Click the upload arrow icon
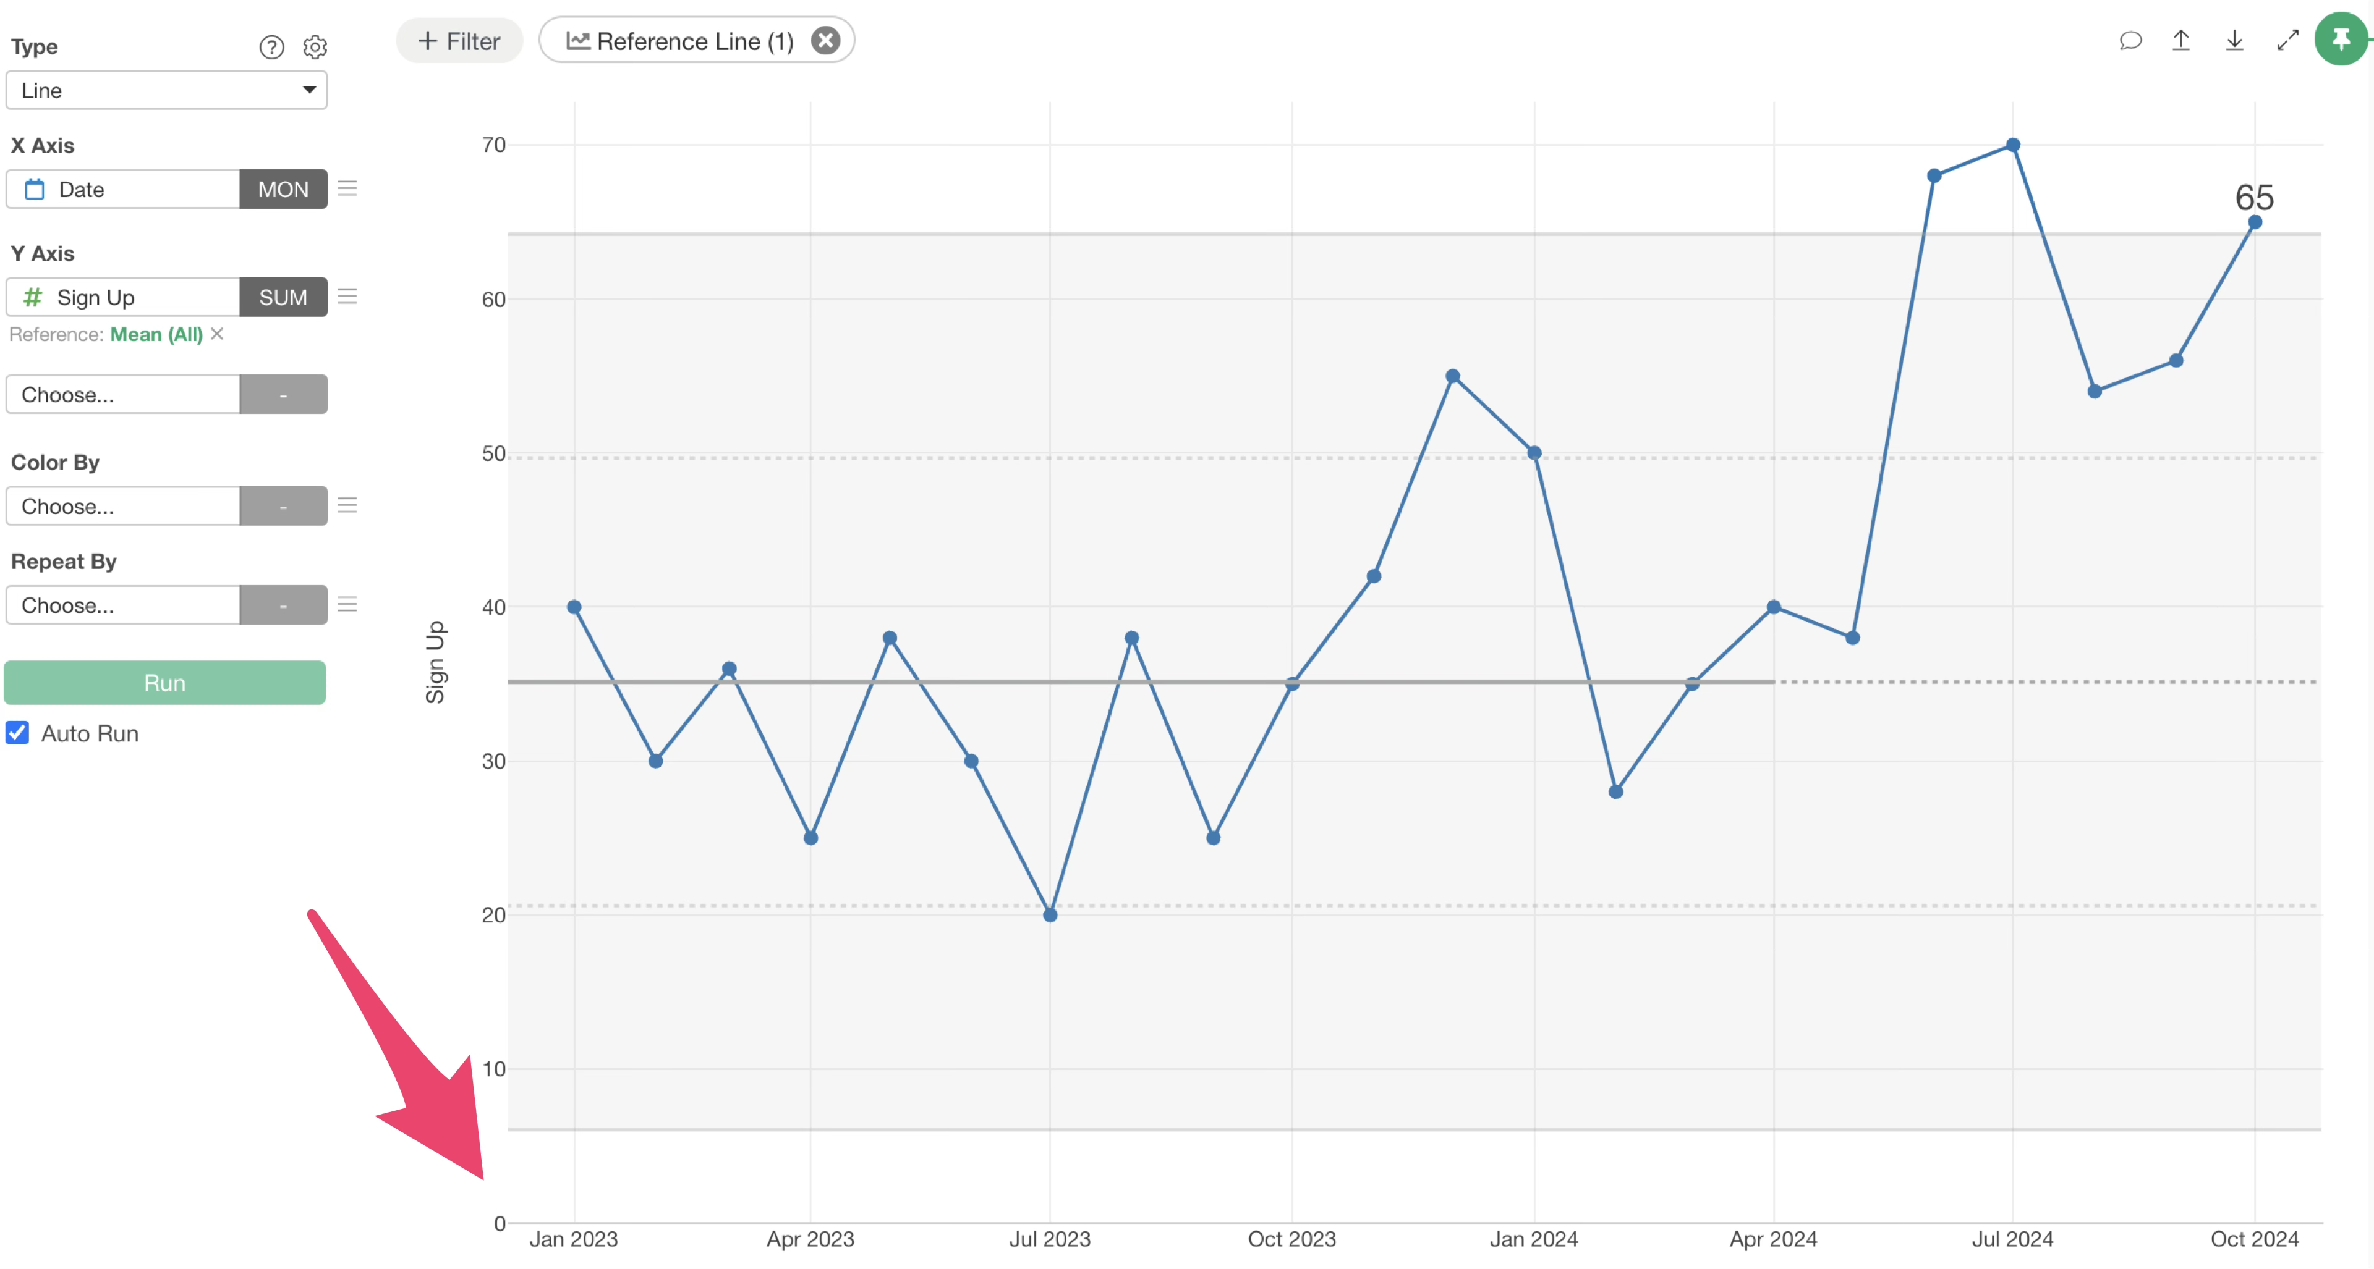 2180,41
